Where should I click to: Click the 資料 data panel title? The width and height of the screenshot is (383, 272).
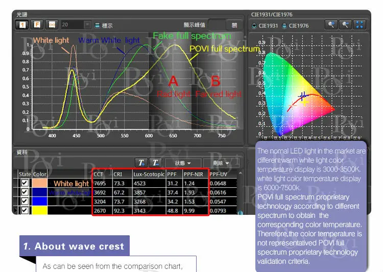point(22,152)
